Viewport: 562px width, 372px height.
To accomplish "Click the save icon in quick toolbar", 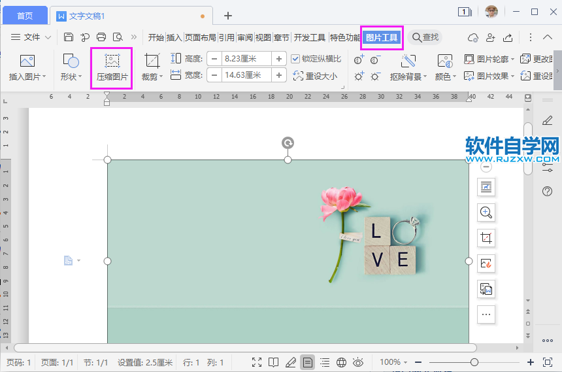I will click(69, 37).
